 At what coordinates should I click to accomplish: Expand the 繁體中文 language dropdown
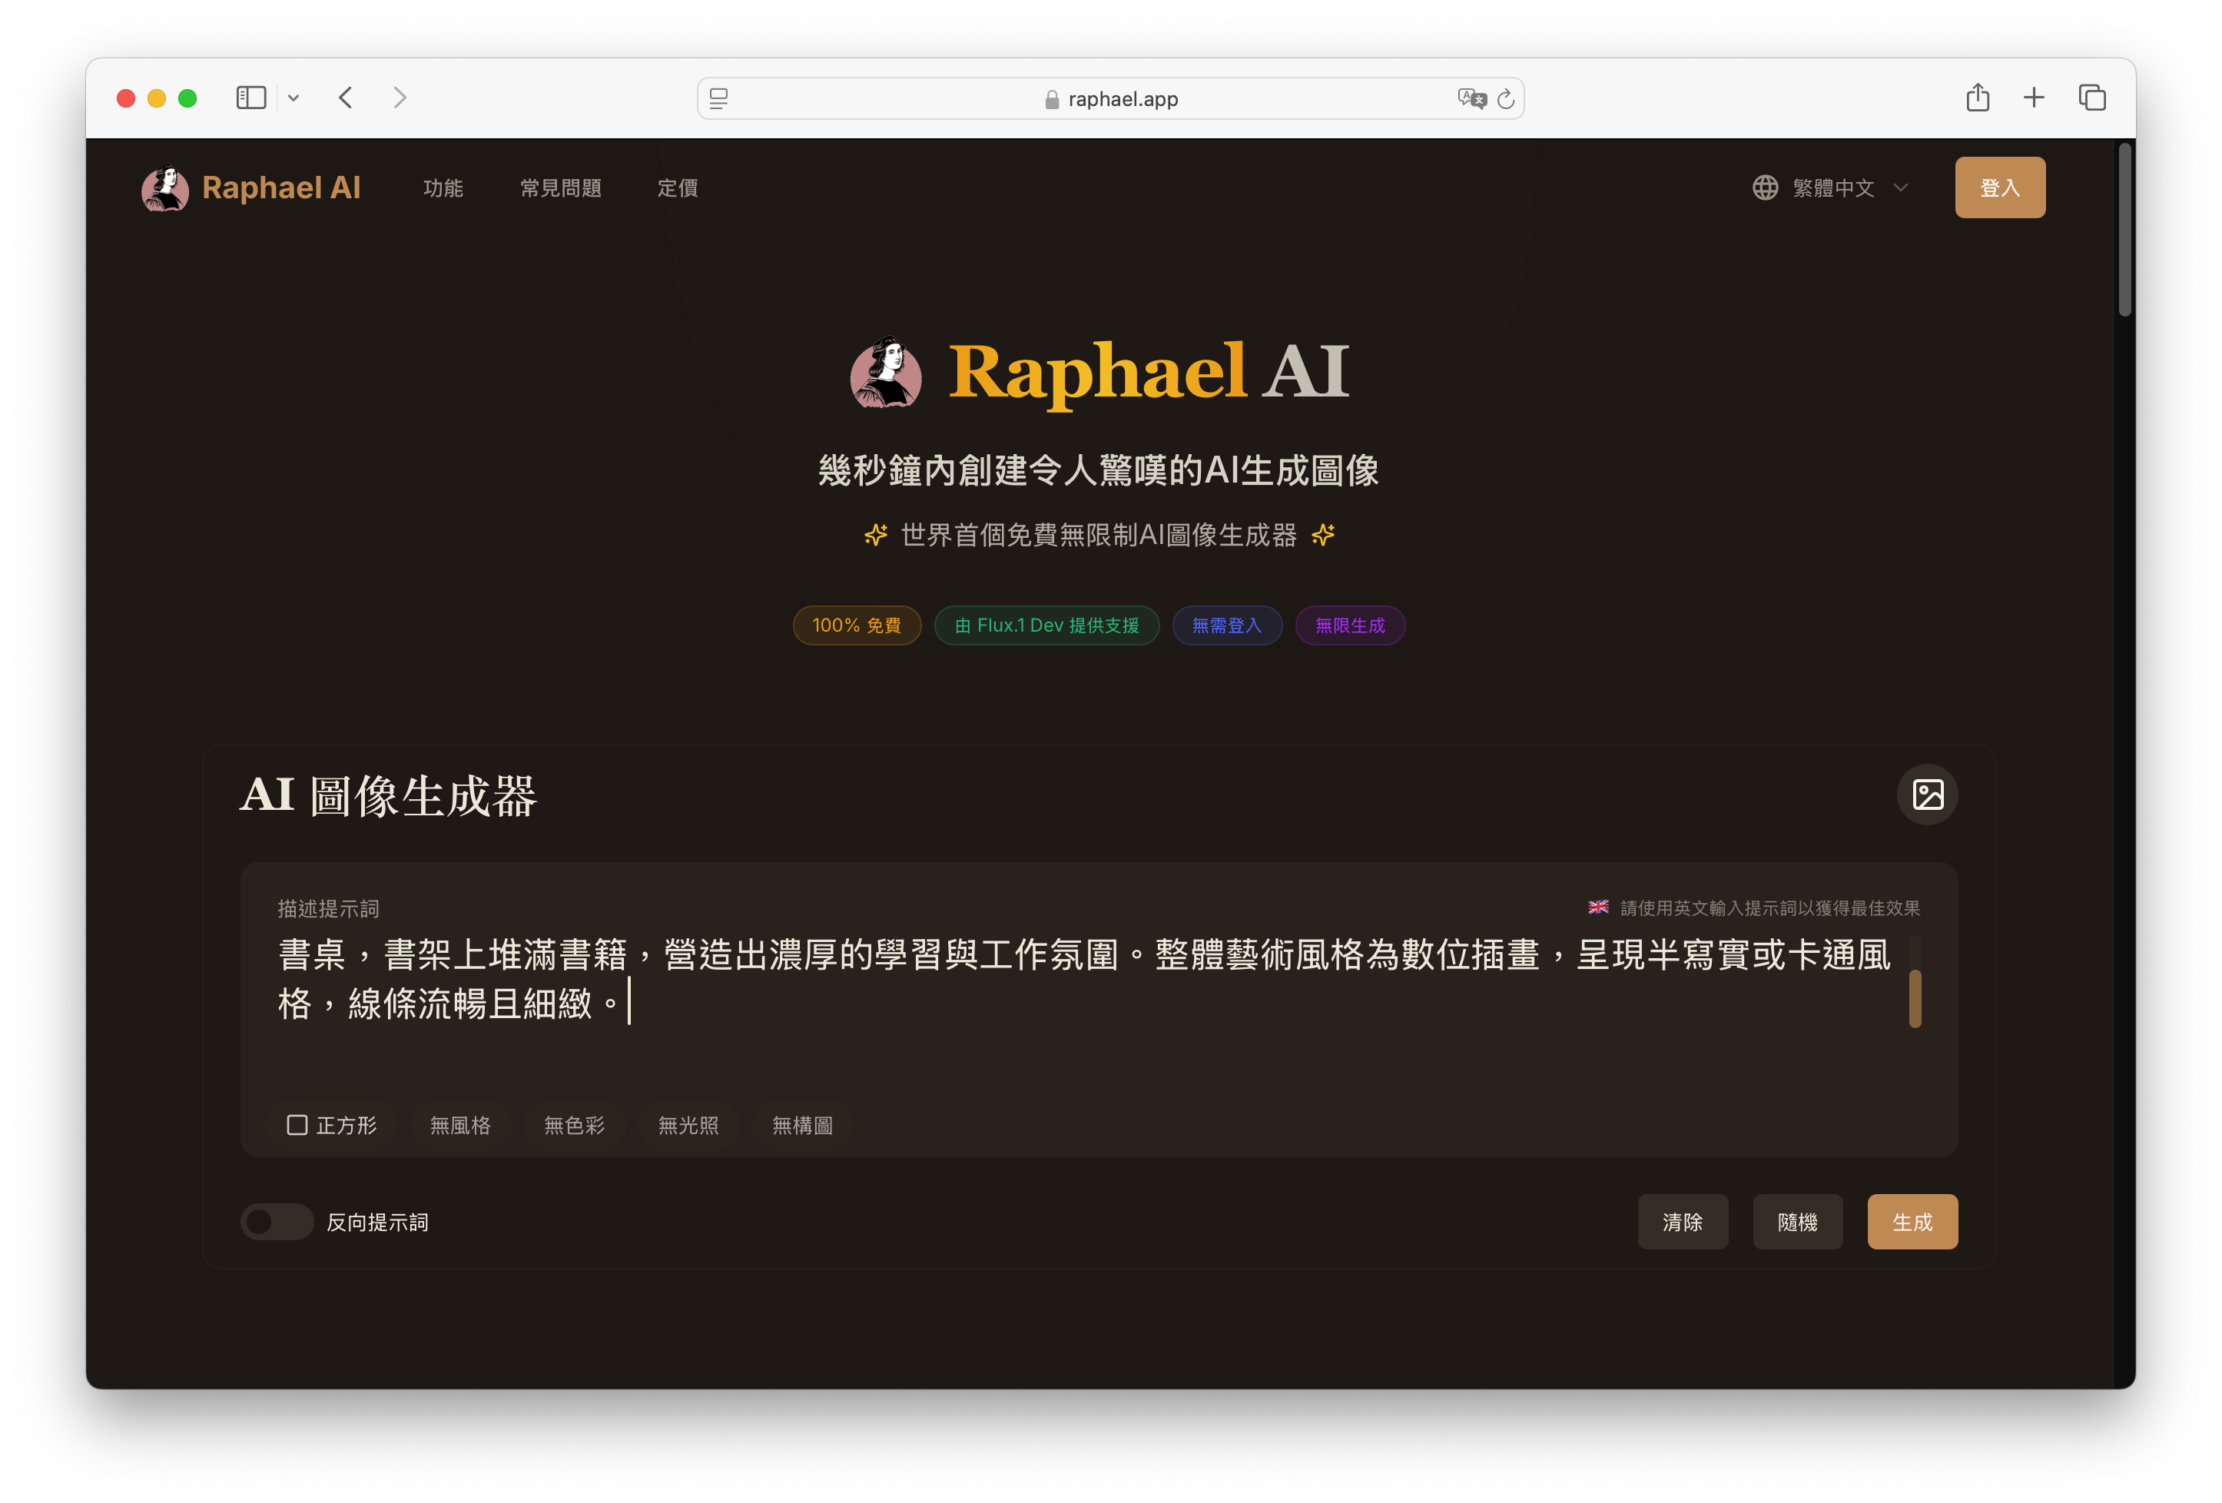[x=1831, y=187]
